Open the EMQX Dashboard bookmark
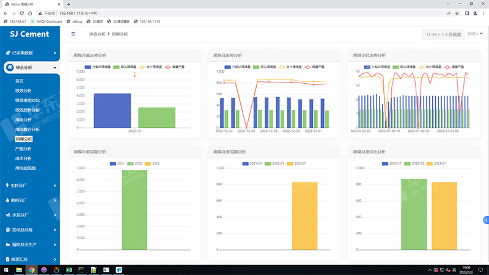Viewport: 489px width, 275px height. (48, 21)
